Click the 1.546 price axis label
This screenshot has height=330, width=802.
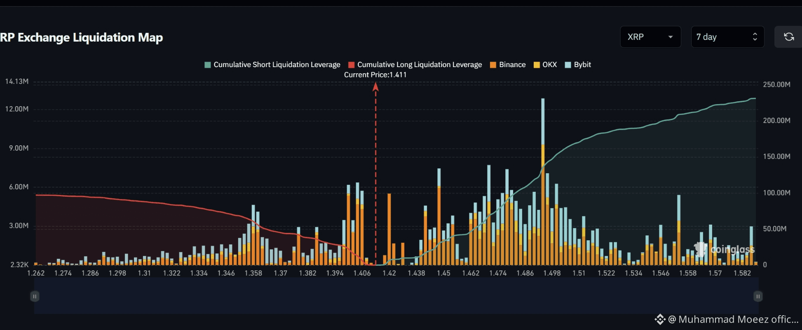pyautogui.click(x=661, y=273)
